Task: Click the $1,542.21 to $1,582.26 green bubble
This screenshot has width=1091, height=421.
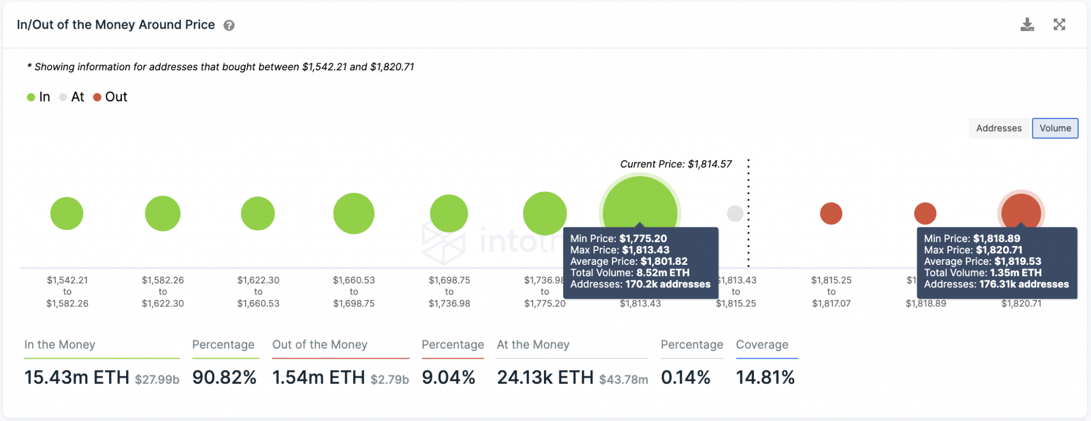Action: (67, 213)
